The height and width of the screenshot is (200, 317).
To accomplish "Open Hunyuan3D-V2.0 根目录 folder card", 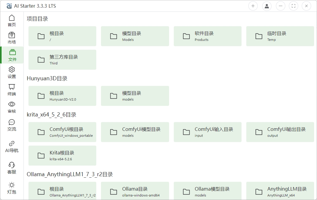I will tap(62, 96).
